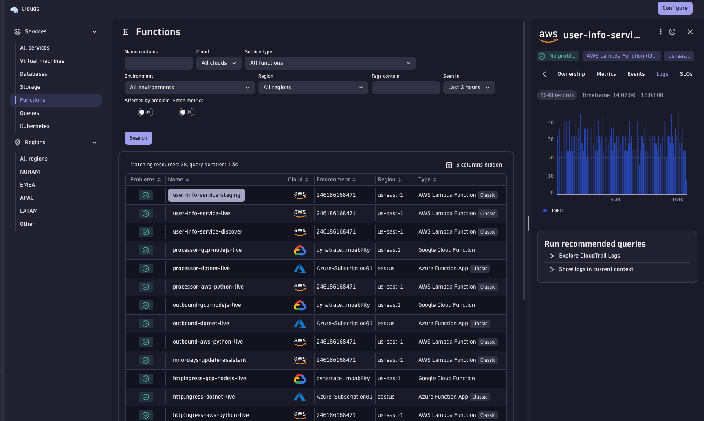Image resolution: width=704 pixels, height=421 pixels.
Task: Switch to the Metrics tab
Action: [606, 74]
